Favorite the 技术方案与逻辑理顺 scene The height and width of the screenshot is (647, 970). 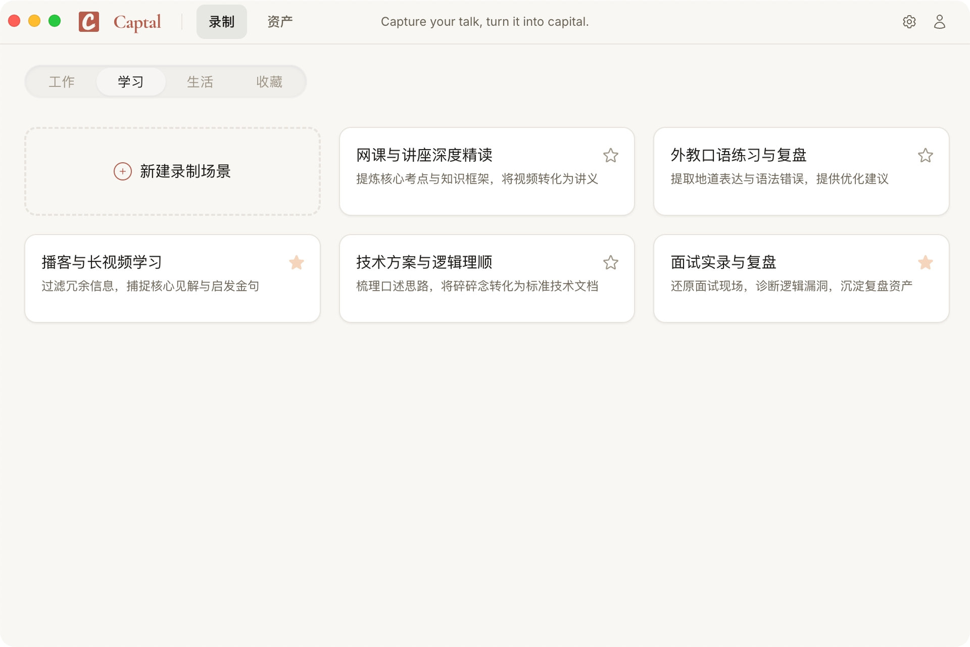(x=611, y=262)
